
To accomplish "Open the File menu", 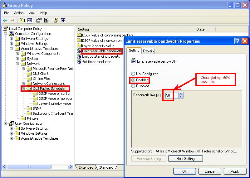I will tap(7, 13).
